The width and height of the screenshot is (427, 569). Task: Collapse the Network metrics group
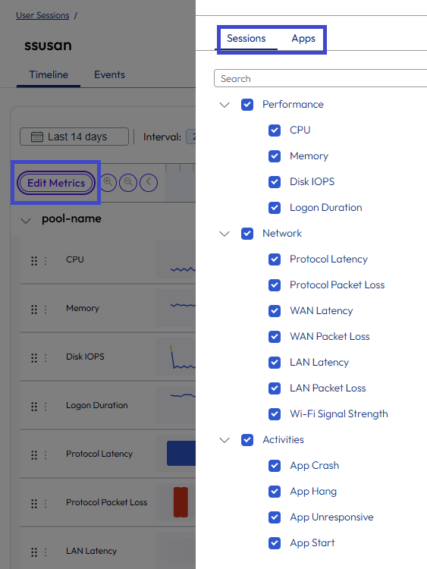[x=224, y=234]
